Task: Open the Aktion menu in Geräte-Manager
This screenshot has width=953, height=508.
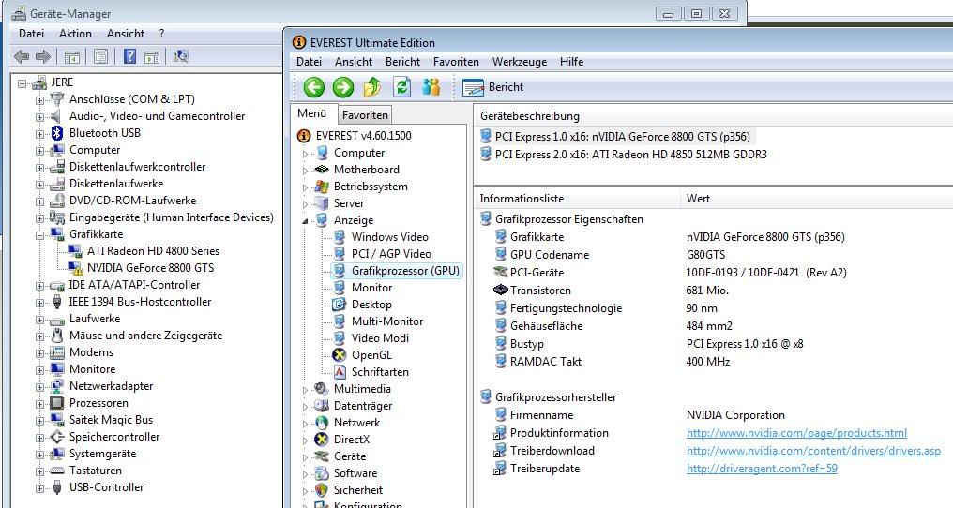Action: pyautogui.click(x=75, y=34)
